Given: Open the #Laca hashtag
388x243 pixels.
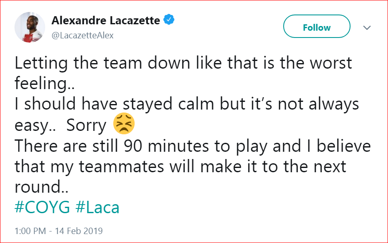Looking at the screenshot, I should [98, 207].
